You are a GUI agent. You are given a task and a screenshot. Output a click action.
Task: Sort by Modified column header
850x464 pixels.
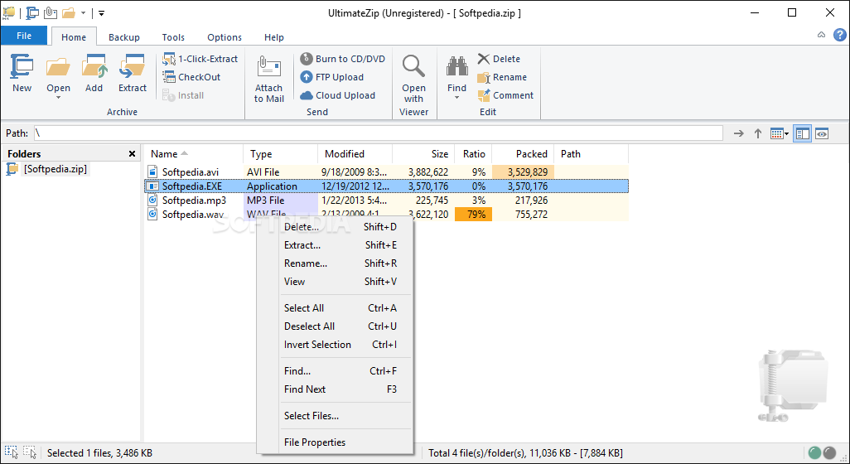[x=355, y=154]
